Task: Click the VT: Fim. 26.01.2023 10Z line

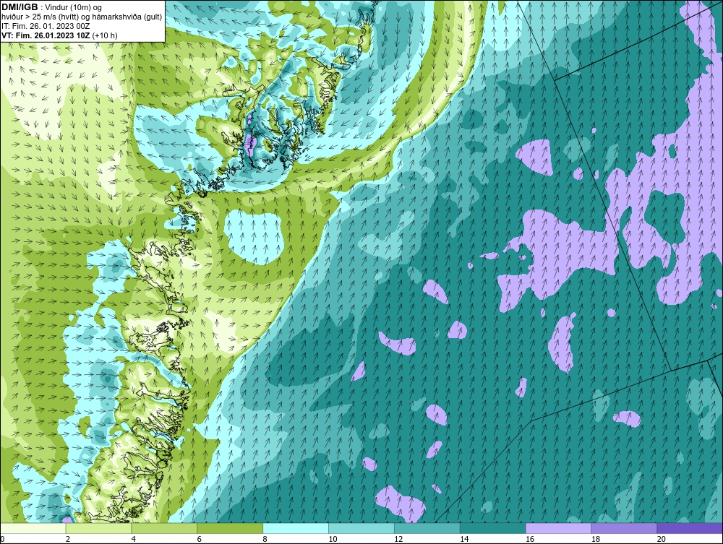Action: (x=59, y=35)
